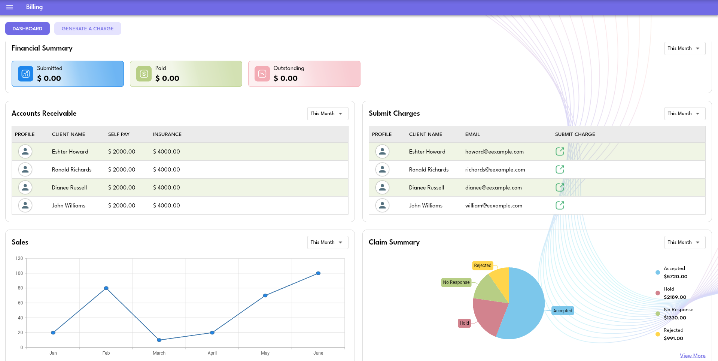Expand Accounts Receivable This Month dropdown
This screenshot has width=718, height=361.
pyautogui.click(x=327, y=113)
